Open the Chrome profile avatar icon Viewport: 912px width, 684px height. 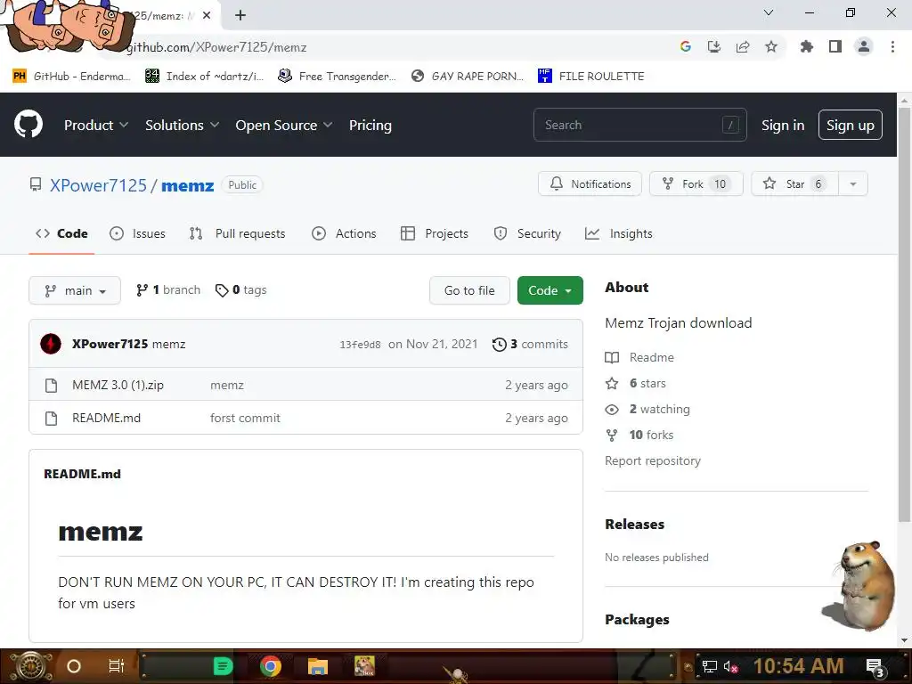(864, 46)
